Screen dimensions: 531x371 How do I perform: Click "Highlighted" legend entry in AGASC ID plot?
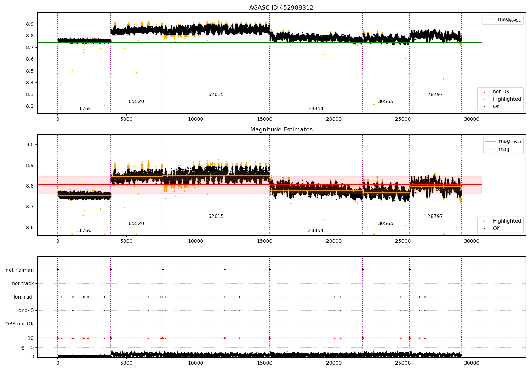502,99
